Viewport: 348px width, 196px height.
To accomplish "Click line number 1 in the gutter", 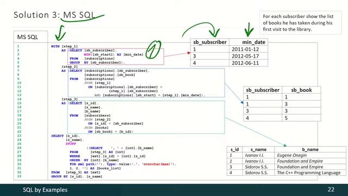I will coord(18,46).
